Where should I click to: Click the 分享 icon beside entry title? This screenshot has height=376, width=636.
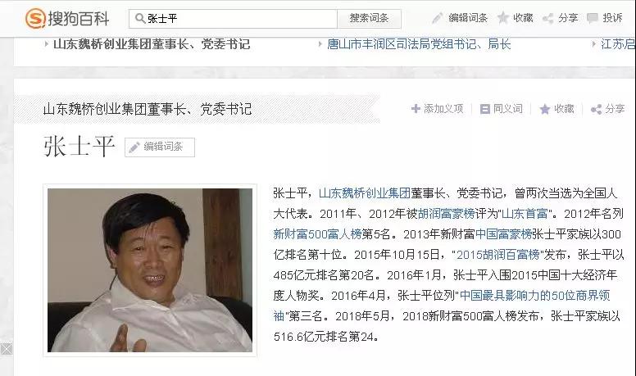(597, 109)
